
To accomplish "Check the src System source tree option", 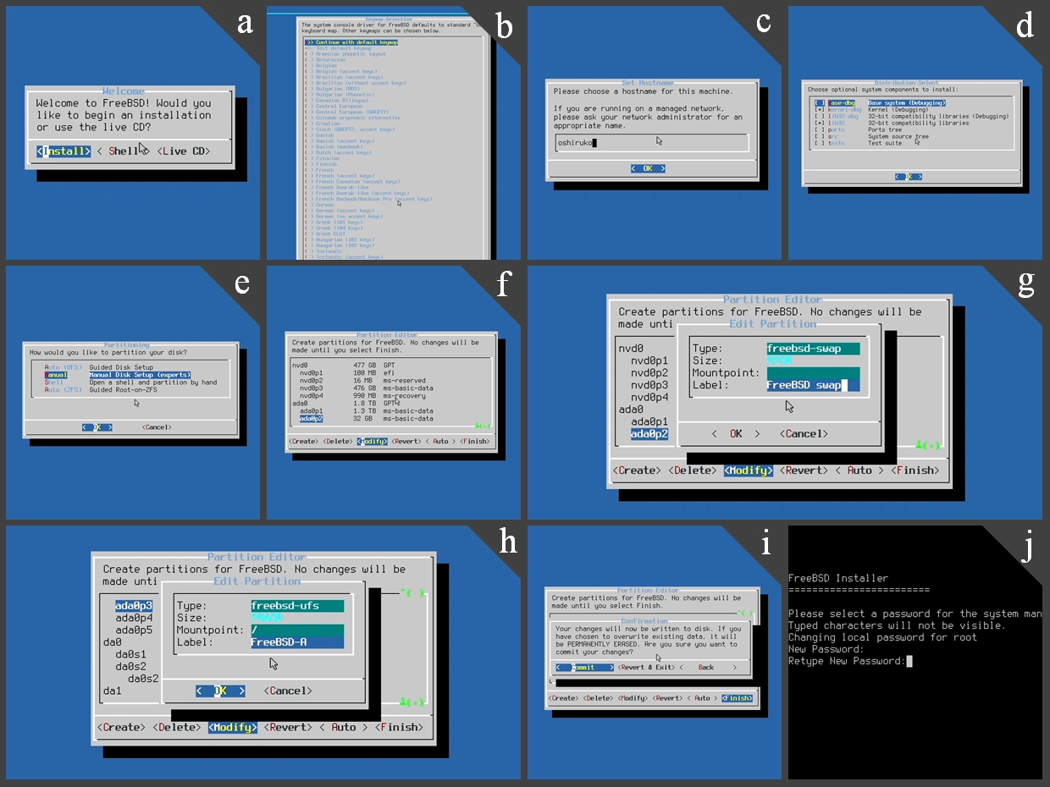I will tap(820, 136).
